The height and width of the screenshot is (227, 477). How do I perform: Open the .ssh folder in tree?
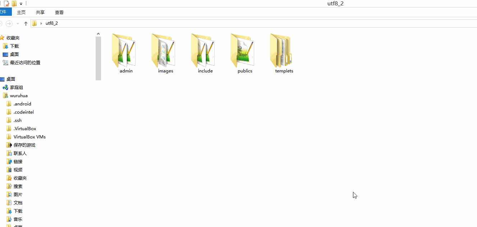pyautogui.click(x=18, y=120)
